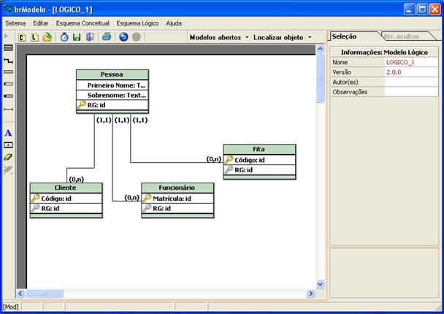This screenshot has height=314, width=444.
Task: Expand the Localizar objeto dropdown
Action: click(x=282, y=37)
